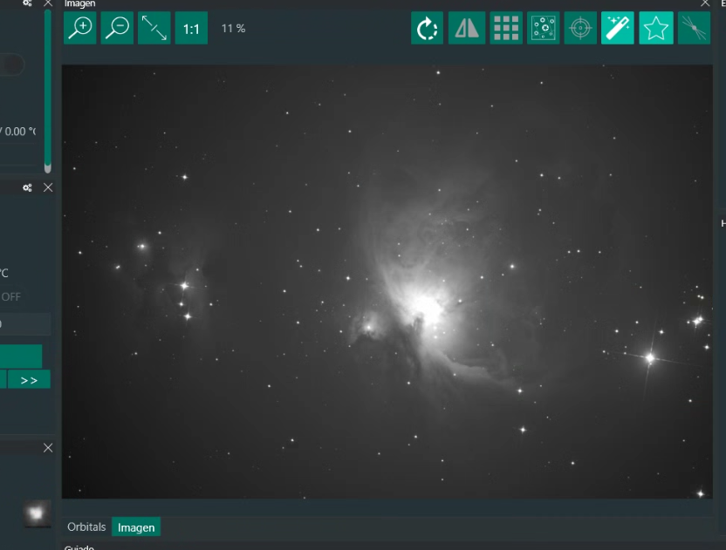Image resolution: width=726 pixels, height=550 pixels.
Task: Click the small nebula thumbnail preview
Action: click(x=37, y=513)
